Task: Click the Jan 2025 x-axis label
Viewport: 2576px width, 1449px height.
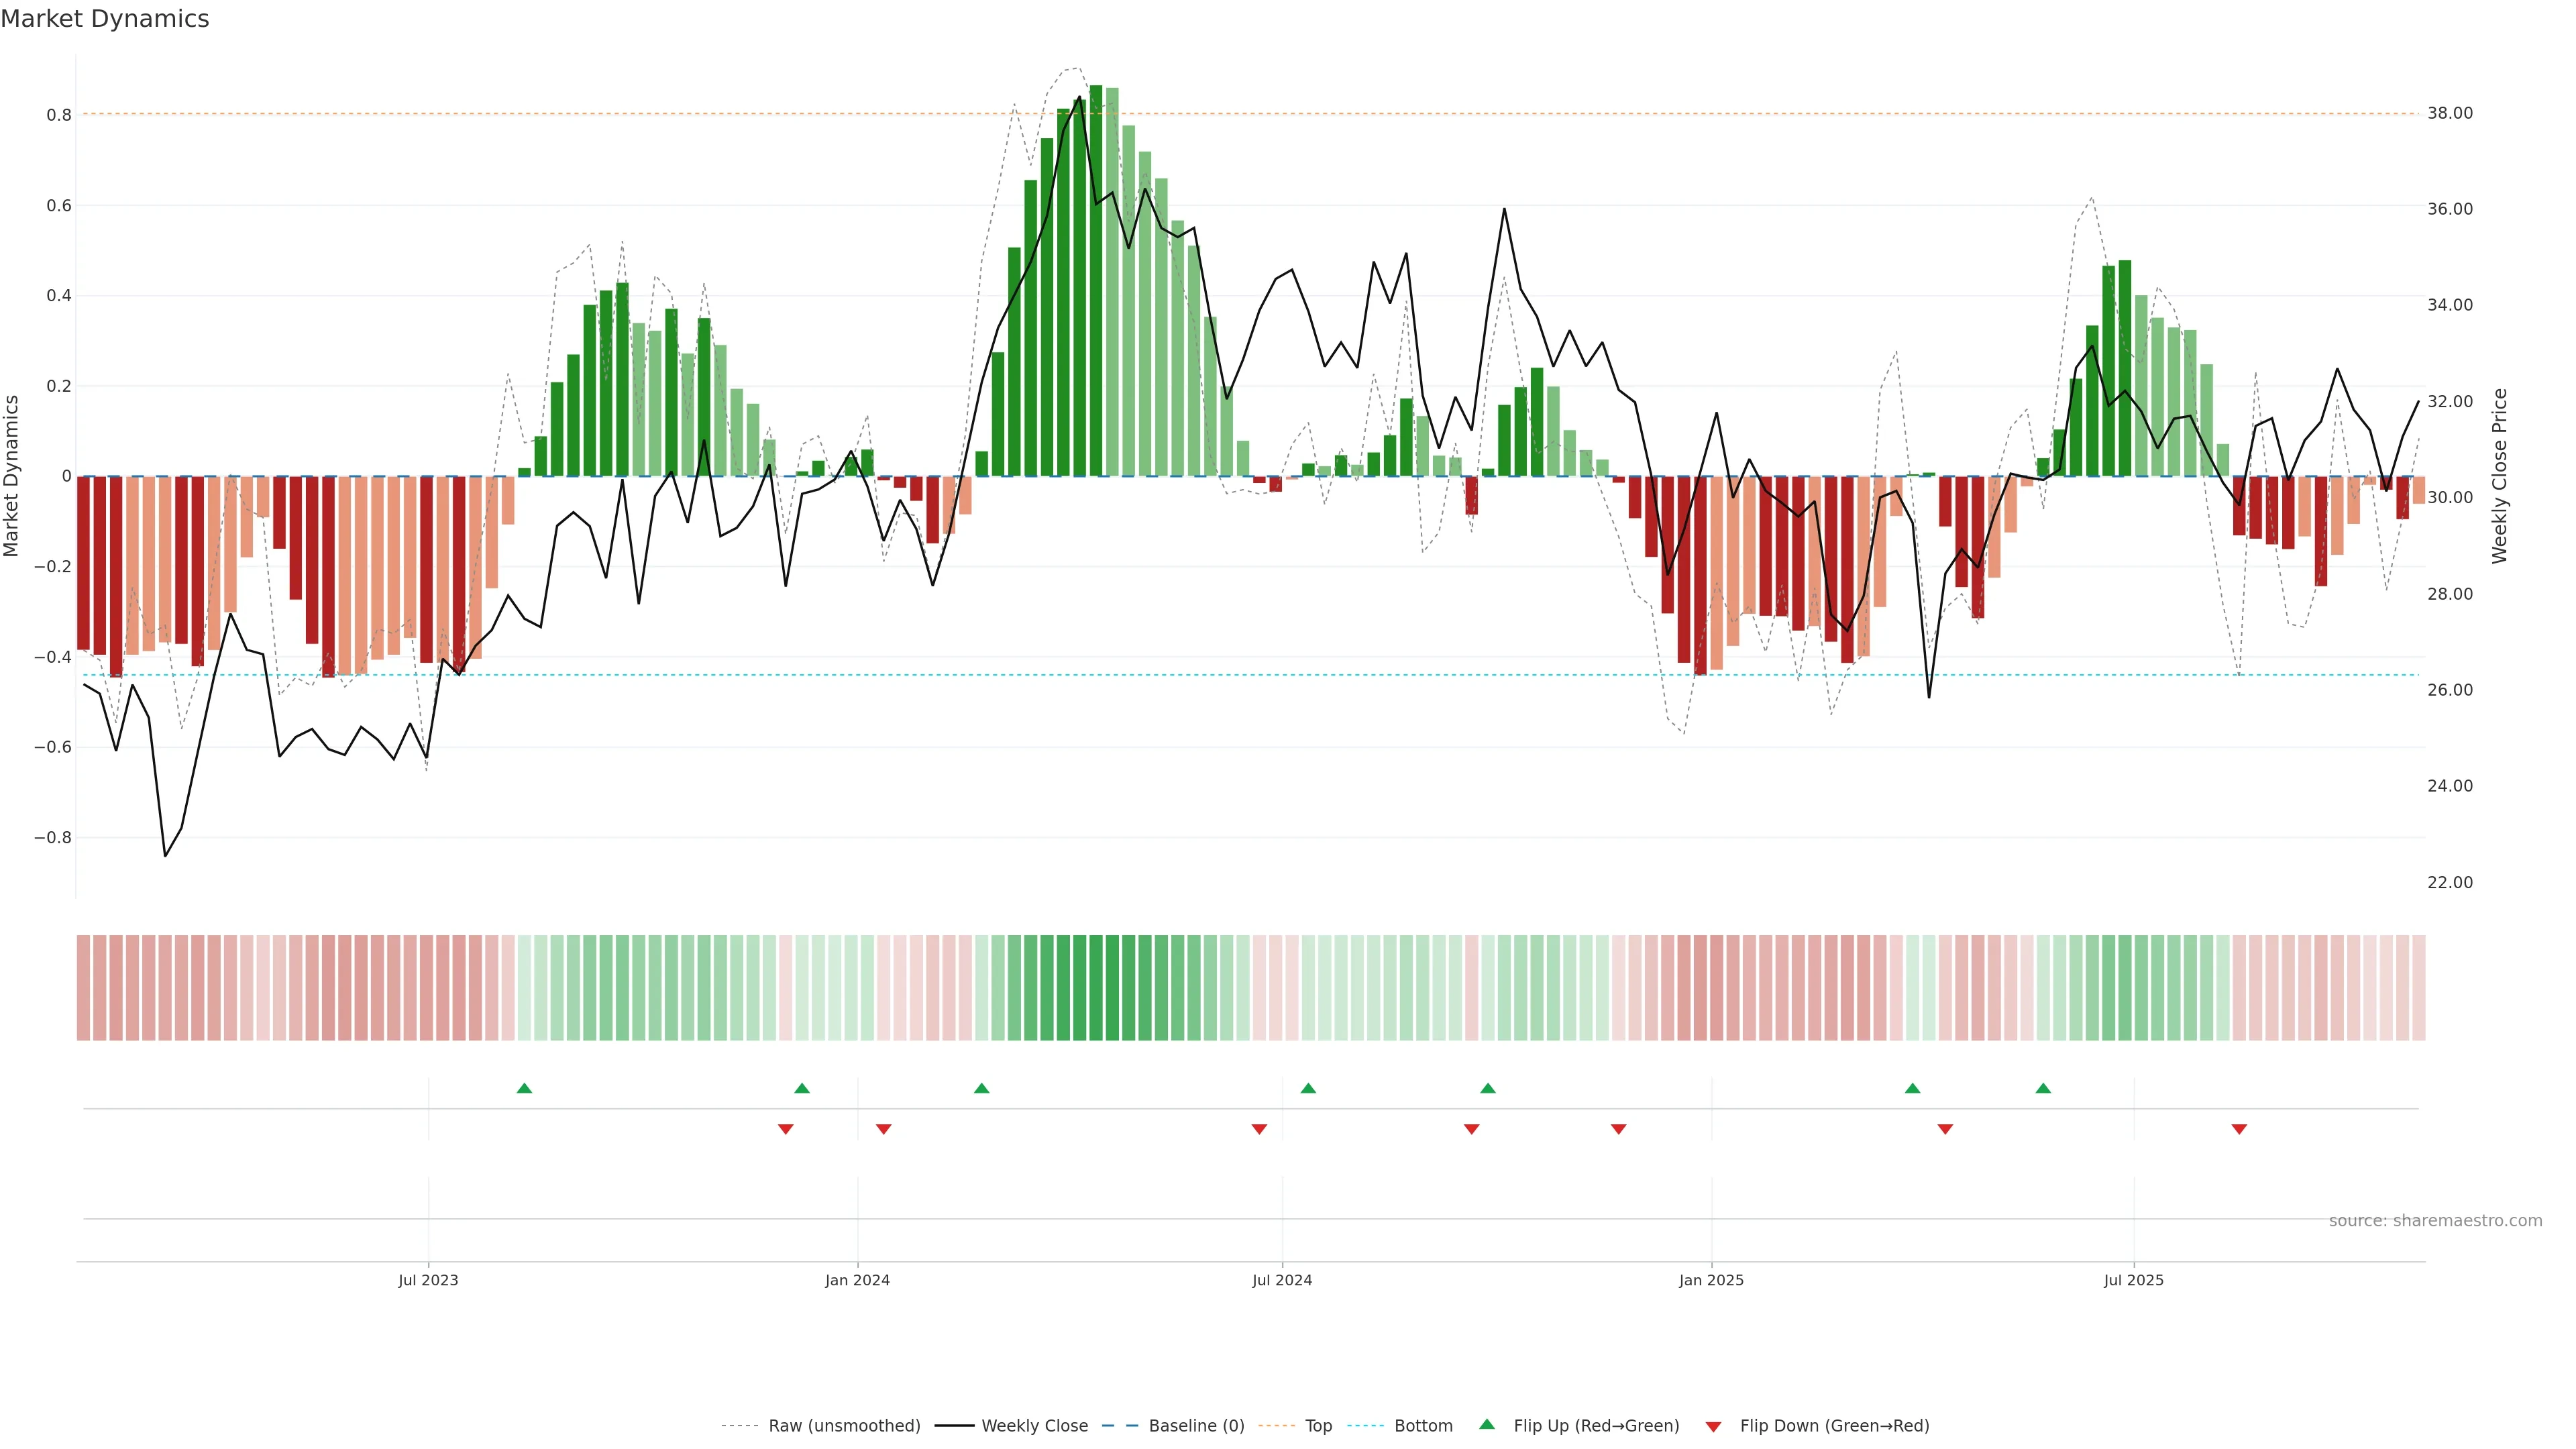Action: click(x=1711, y=1280)
